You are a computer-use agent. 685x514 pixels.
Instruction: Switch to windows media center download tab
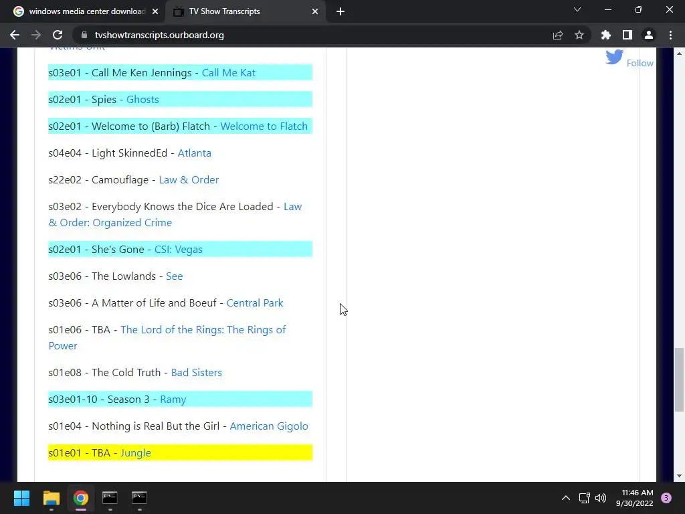coord(83,11)
